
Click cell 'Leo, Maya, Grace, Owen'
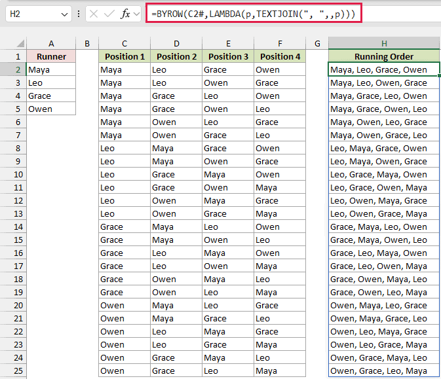[x=384, y=148]
